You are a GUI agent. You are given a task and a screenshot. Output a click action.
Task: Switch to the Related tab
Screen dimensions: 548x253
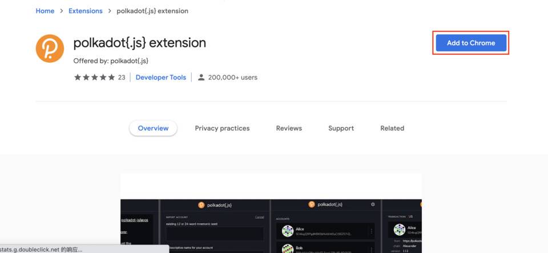point(392,128)
